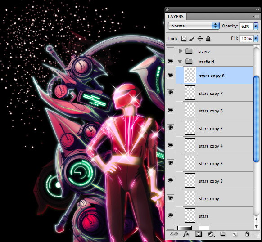Open the Layers panel options menu
Viewport: 262px width, 242px height.
pyautogui.click(x=256, y=16)
